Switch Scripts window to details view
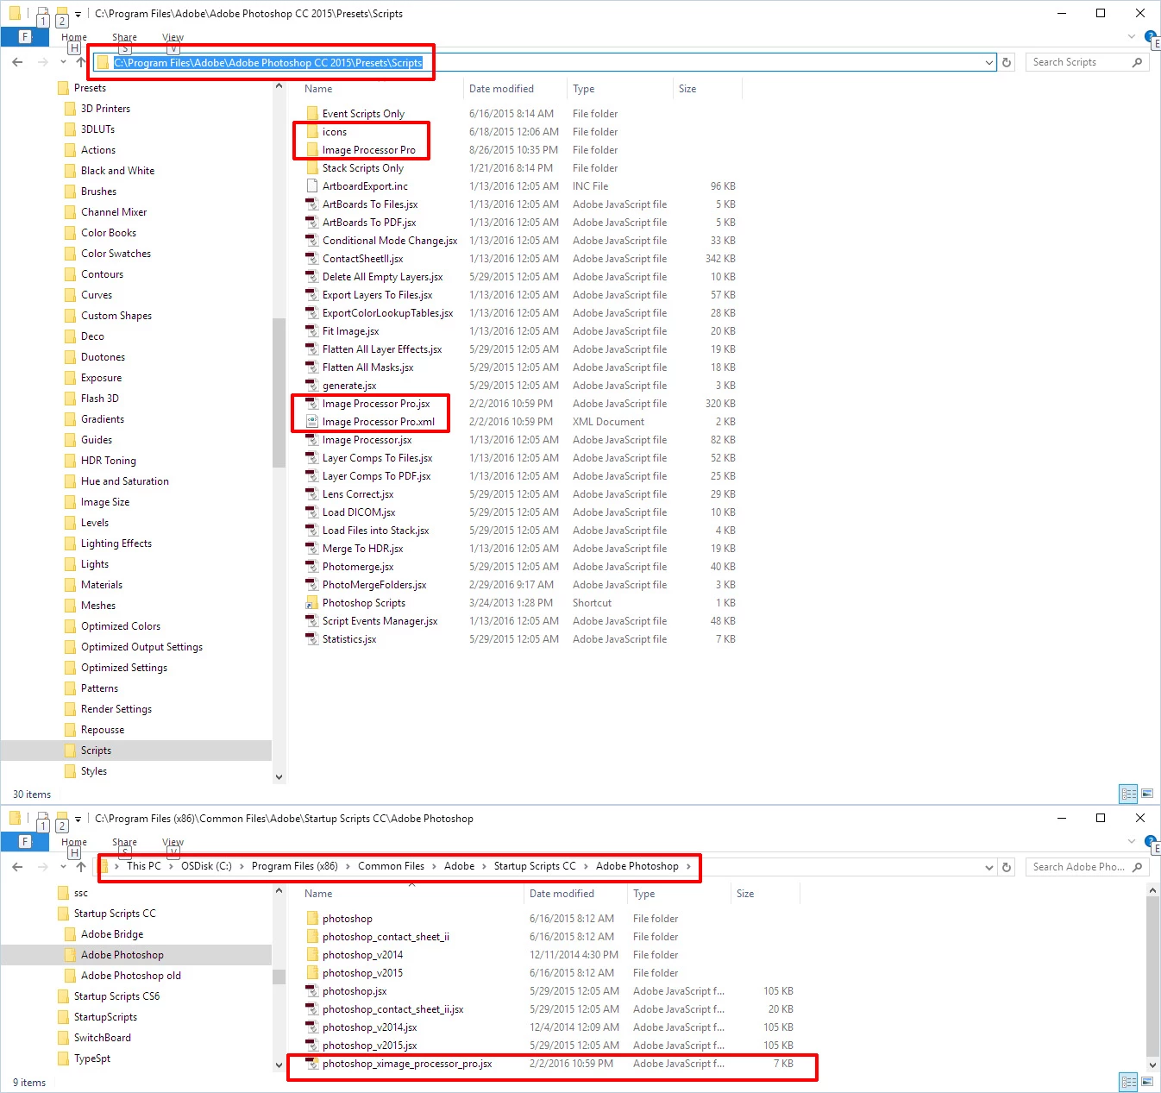Viewport: 1161px width, 1093px height. click(x=1128, y=794)
